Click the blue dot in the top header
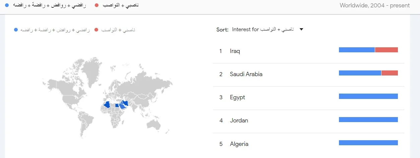The width and height of the screenshot is (420, 158). coord(7,6)
